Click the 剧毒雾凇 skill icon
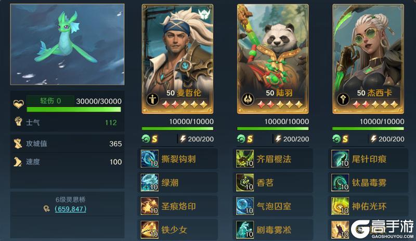The height and width of the screenshot is (241, 416). pos(245,230)
